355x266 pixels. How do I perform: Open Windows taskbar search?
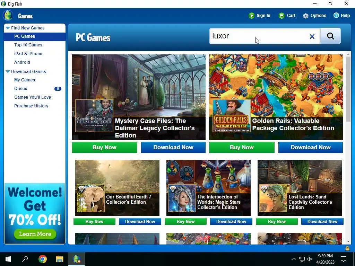click(25, 259)
